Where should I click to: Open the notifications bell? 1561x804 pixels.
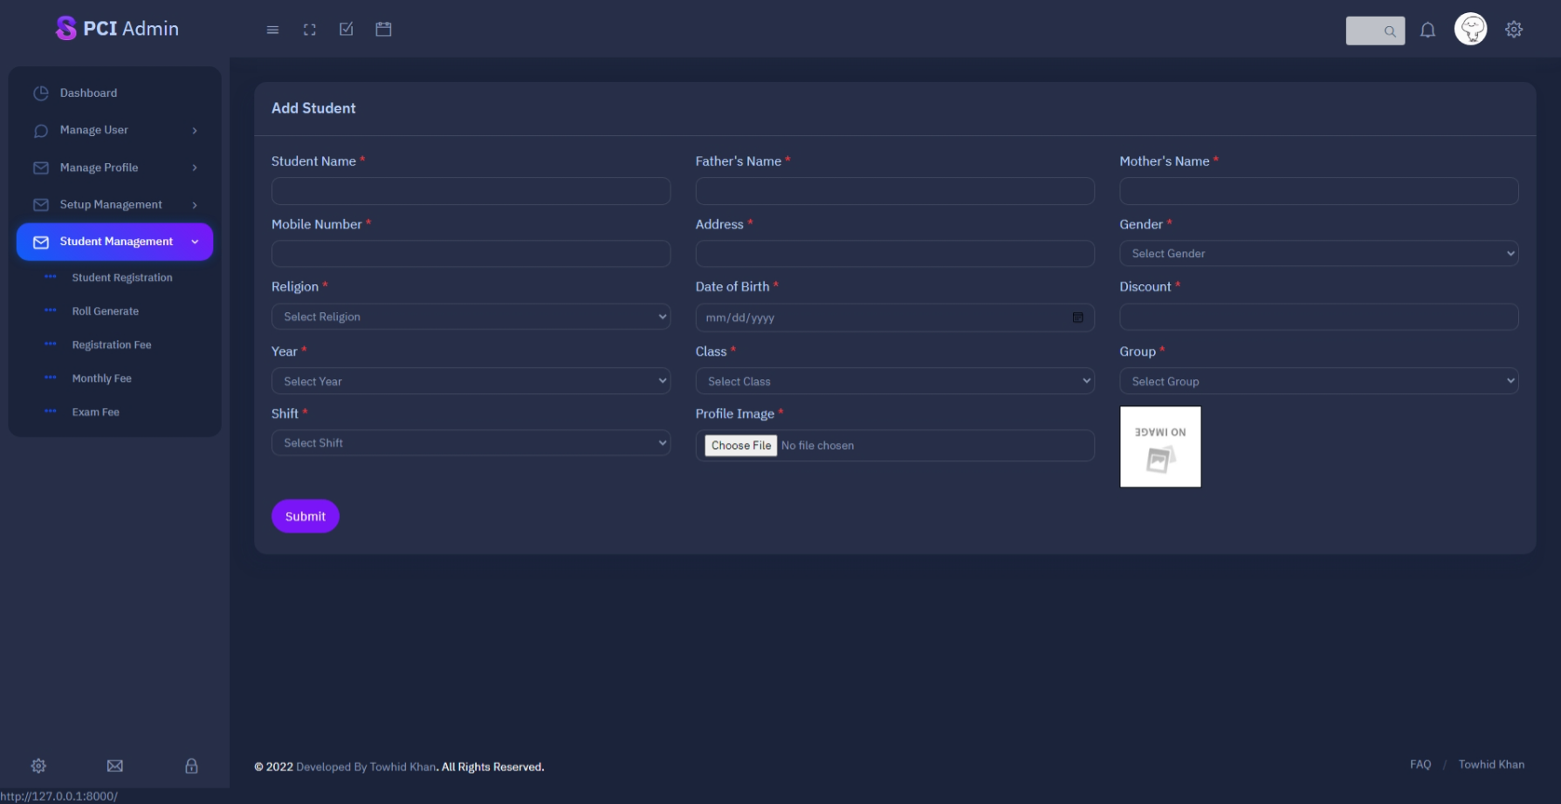[1427, 29]
